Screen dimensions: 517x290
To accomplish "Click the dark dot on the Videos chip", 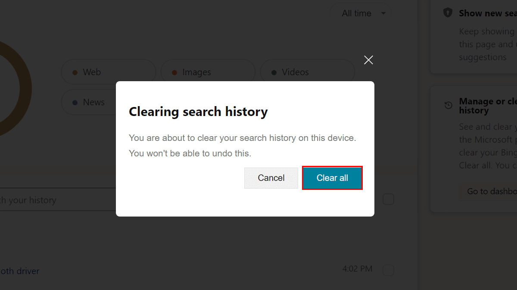I will click(274, 73).
